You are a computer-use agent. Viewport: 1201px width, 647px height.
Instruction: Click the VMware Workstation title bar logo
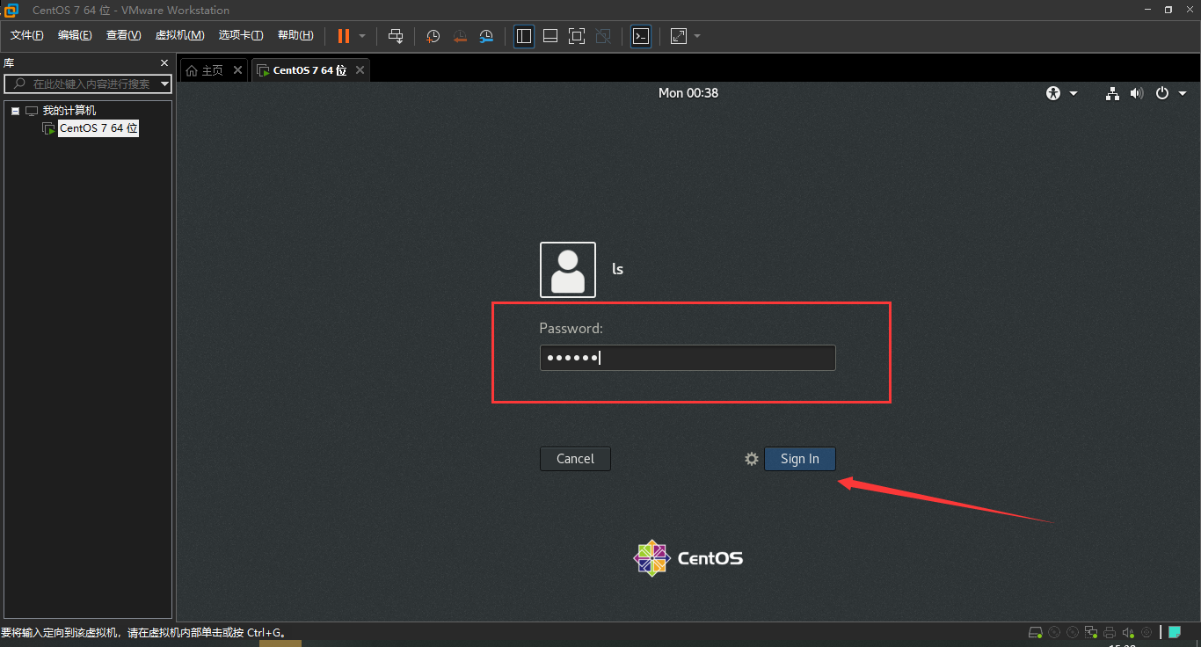(x=11, y=10)
